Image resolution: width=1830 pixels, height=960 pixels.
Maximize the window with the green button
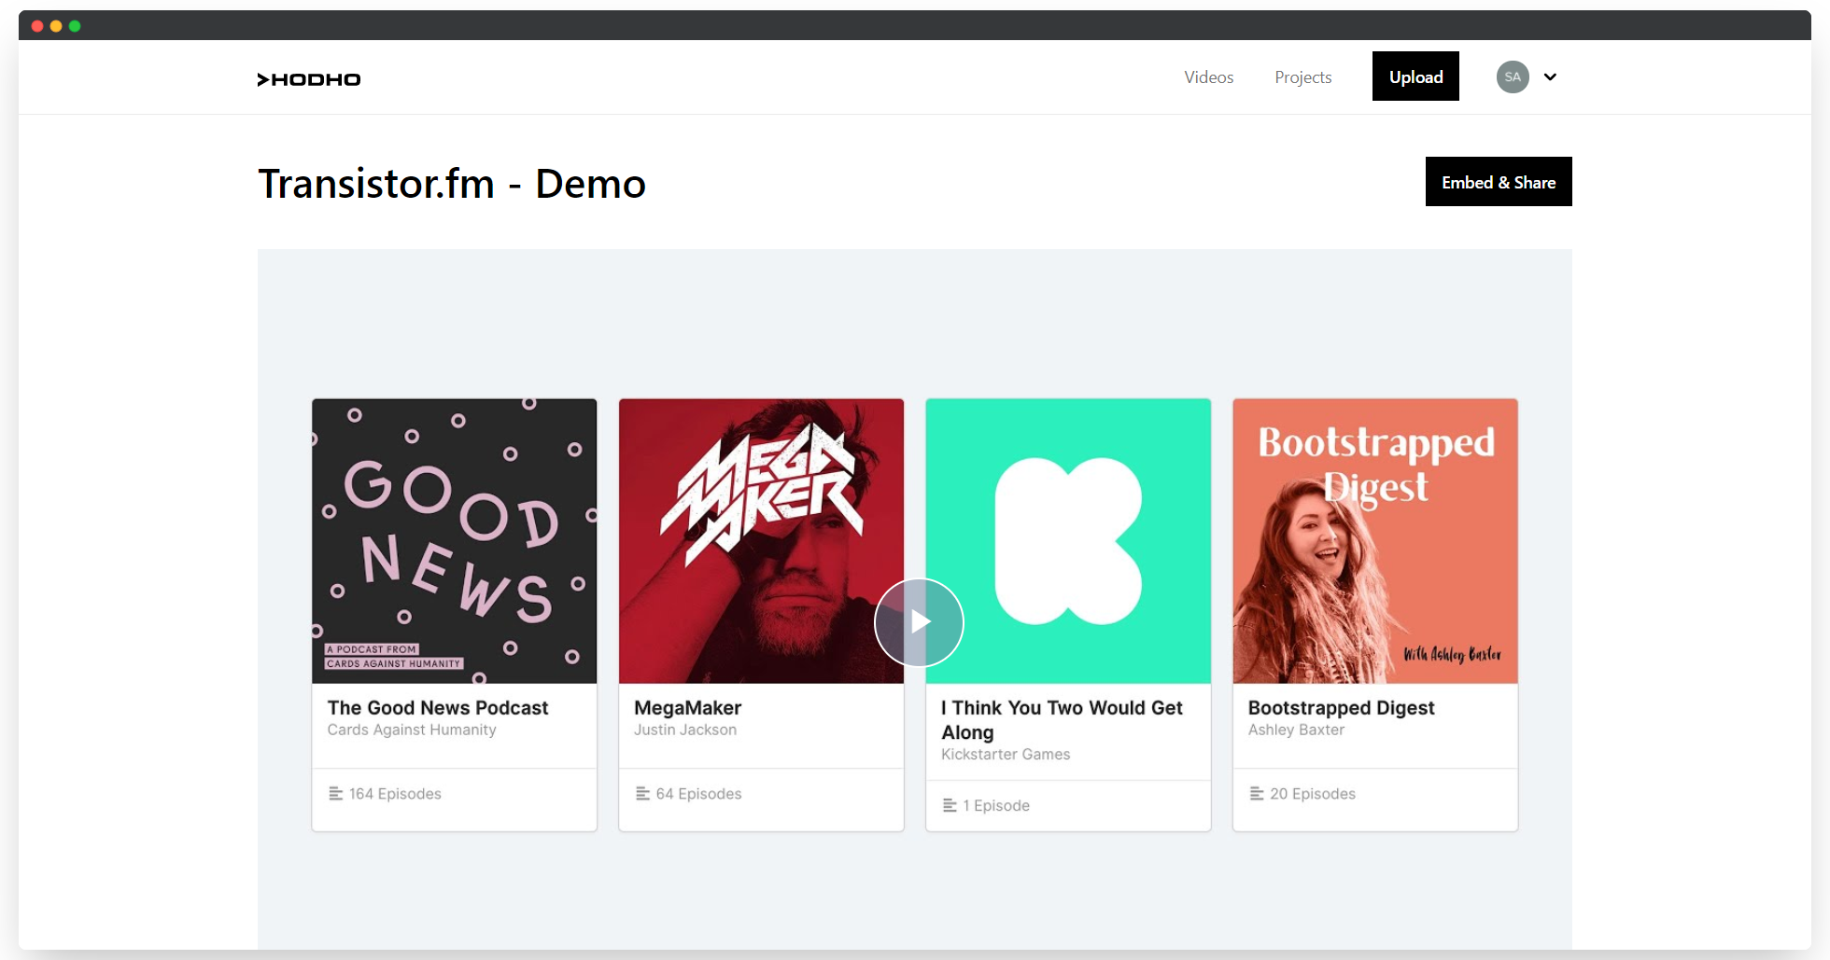point(75,26)
